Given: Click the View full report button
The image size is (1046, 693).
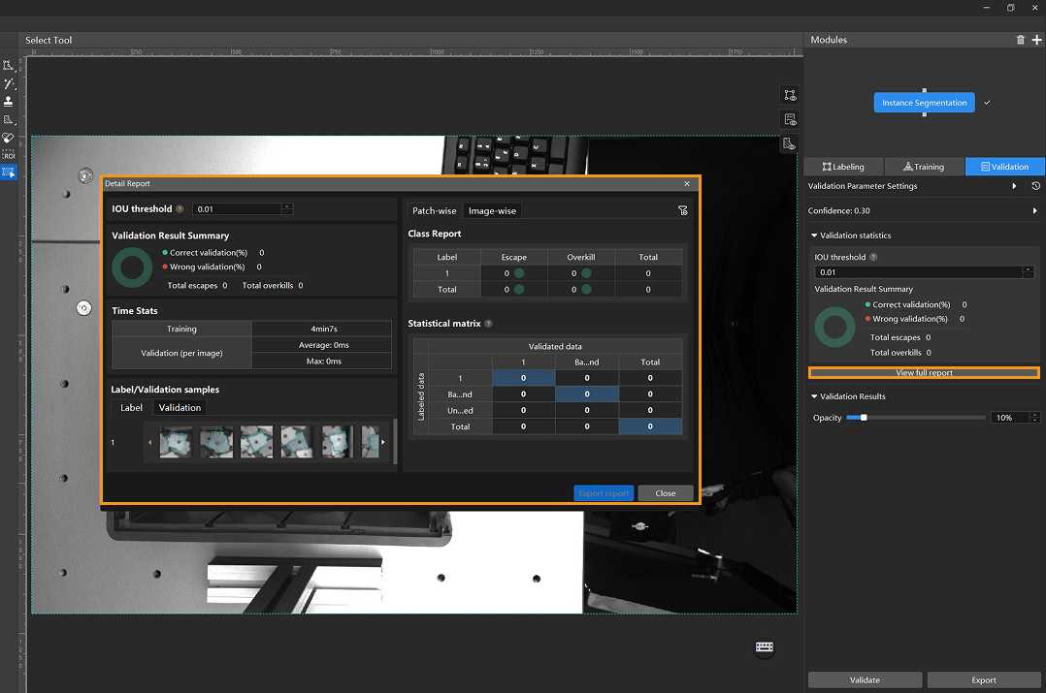Looking at the screenshot, I should pos(924,373).
